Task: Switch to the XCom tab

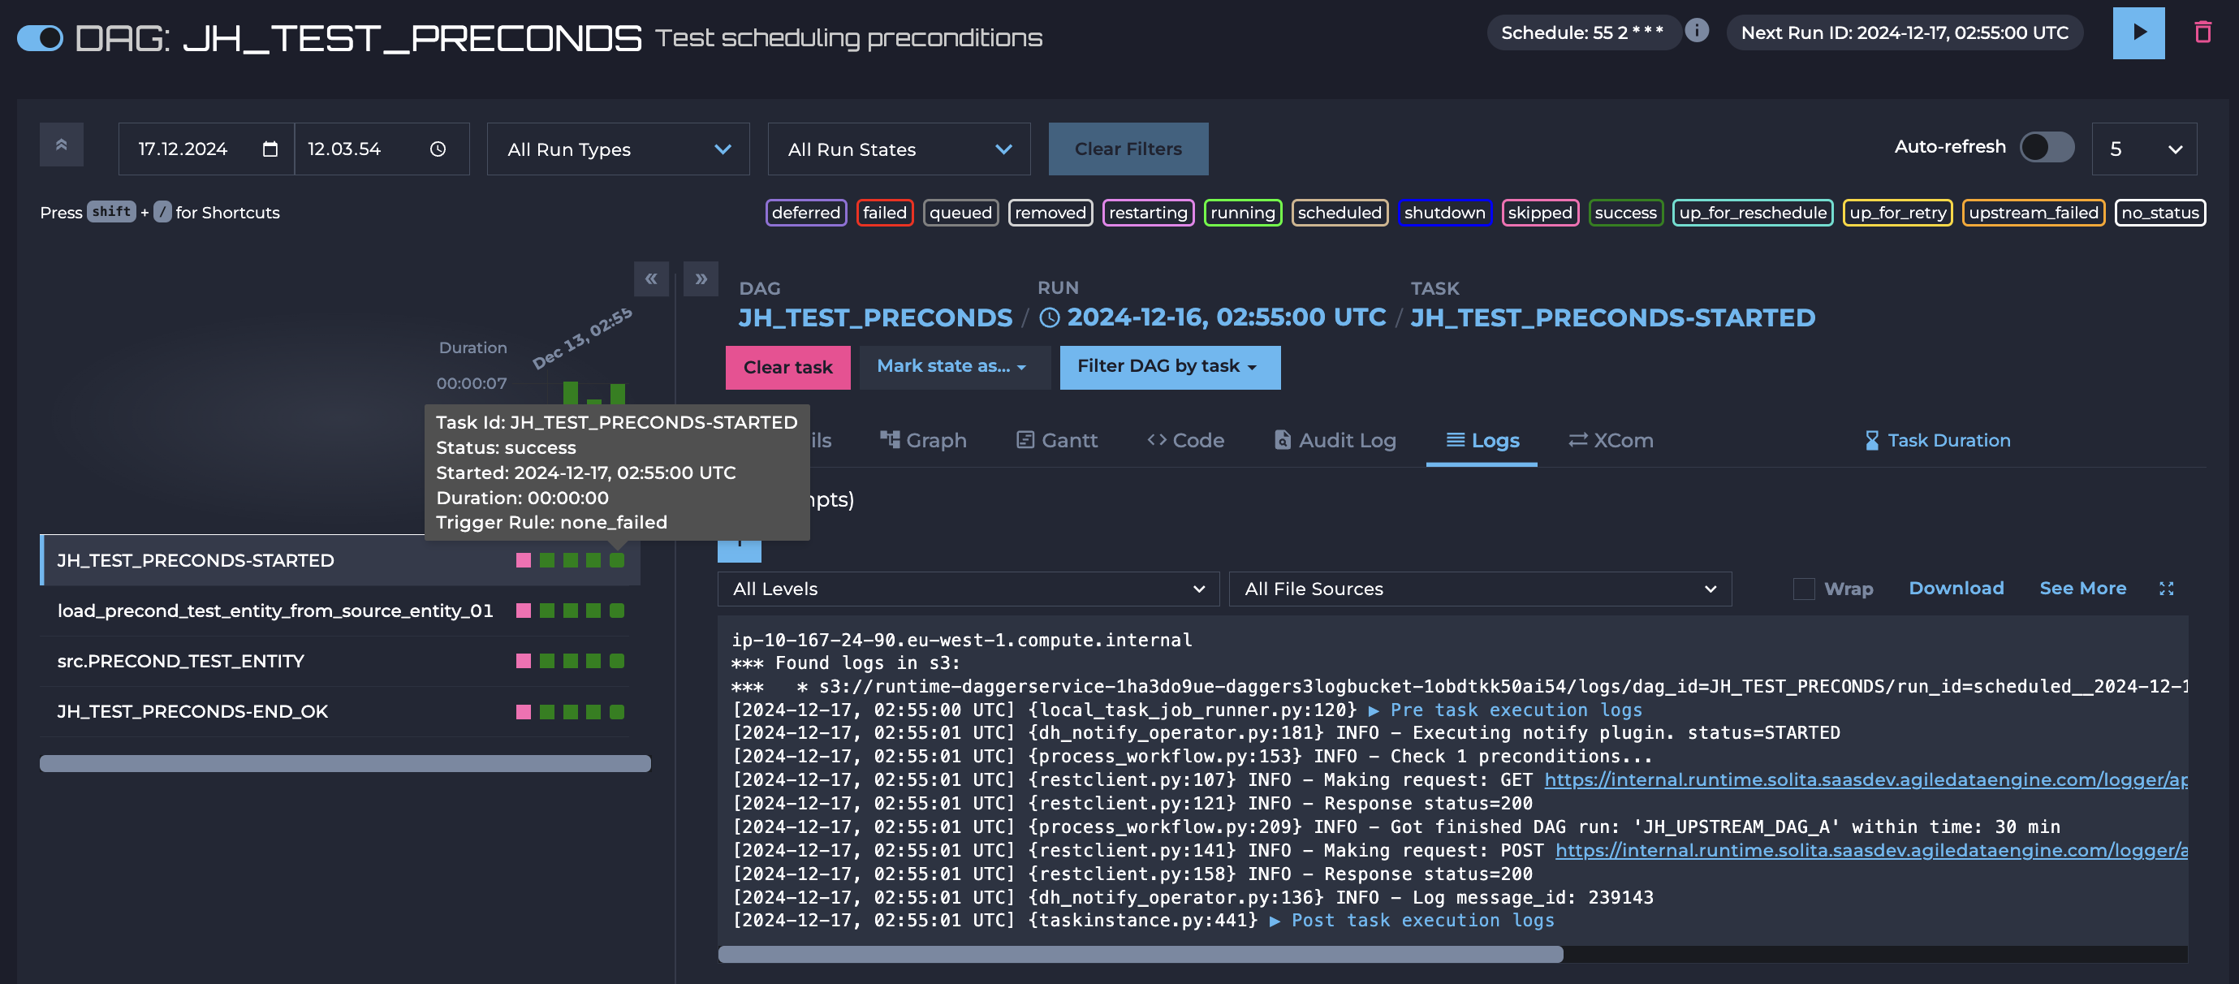Action: [1611, 441]
